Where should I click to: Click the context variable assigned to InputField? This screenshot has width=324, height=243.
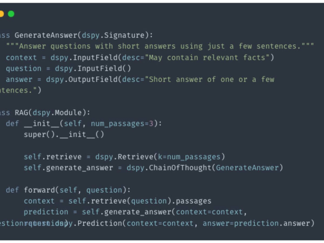pyautogui.click(x=21, y=58)
